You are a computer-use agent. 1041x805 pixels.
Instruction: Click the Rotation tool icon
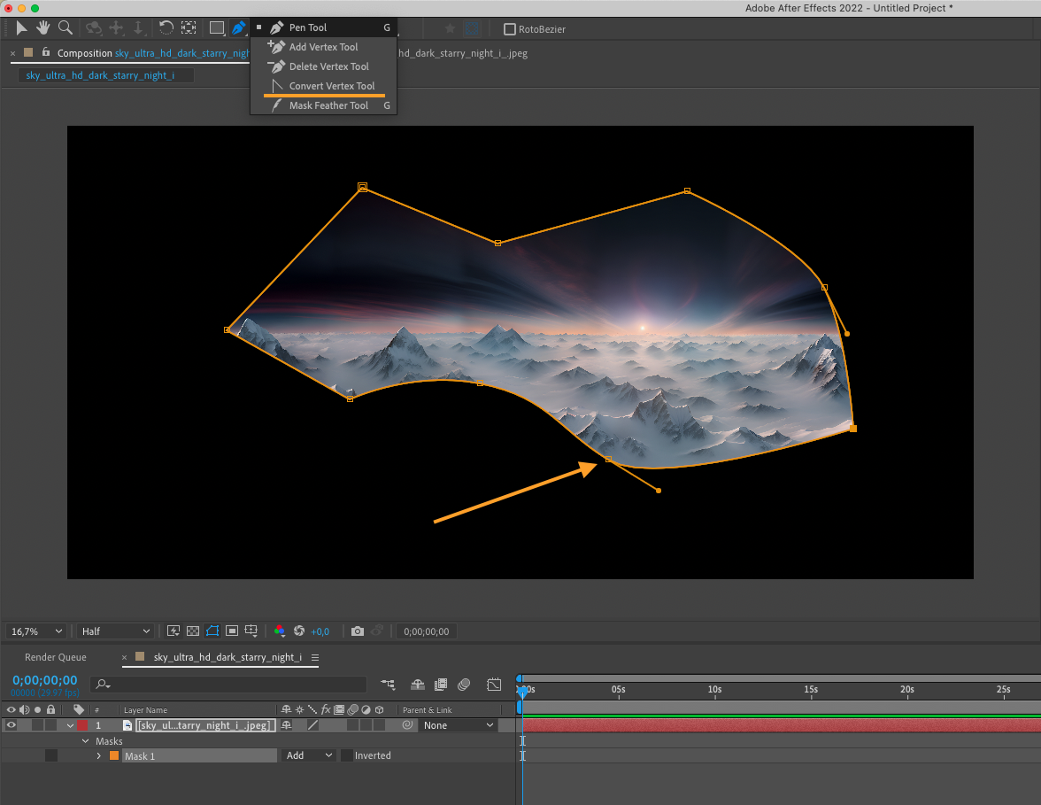166,28
